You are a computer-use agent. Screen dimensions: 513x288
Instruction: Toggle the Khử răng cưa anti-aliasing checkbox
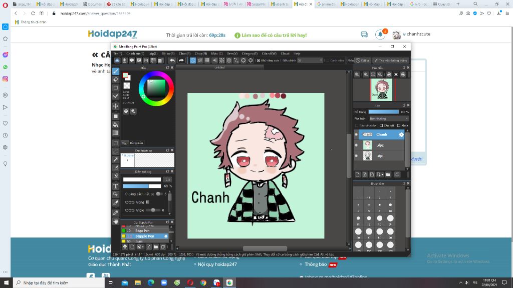pos(259,60)
